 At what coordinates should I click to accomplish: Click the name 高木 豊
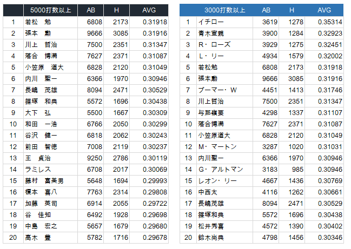(x=38, y=238)
